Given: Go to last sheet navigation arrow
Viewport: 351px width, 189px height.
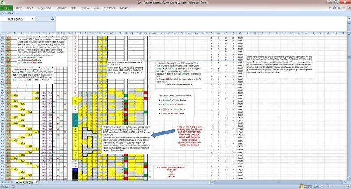Looking at the screenshot, I should click(12, 182).
